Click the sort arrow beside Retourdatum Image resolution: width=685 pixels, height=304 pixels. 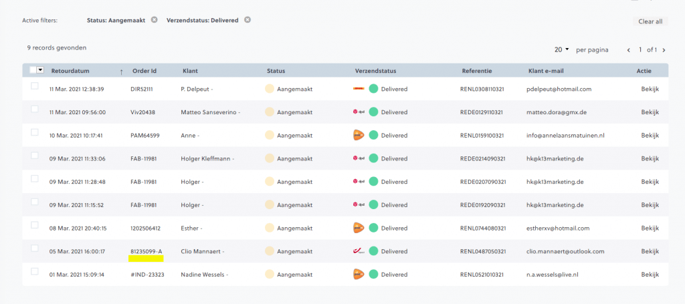pos(121,71)
